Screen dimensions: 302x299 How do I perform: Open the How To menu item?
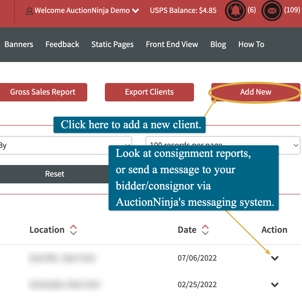(251, 44)
